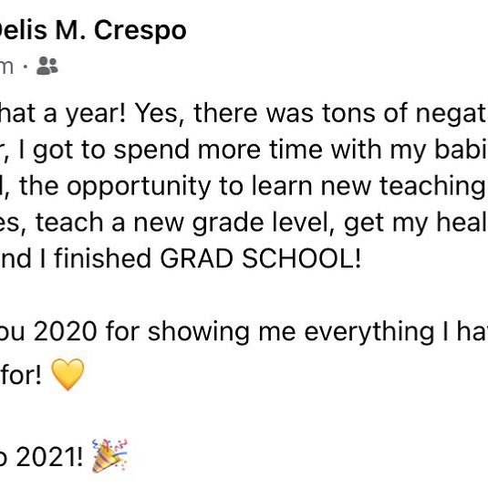This screenshot has height=488, width=488.
Task: Click the phrase 'opportunity to learn new teaching'
Action: pos(275,187)
